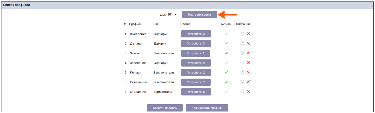Open settings gear for Выселение profile
375x113 pixels.
pos(242,34)
